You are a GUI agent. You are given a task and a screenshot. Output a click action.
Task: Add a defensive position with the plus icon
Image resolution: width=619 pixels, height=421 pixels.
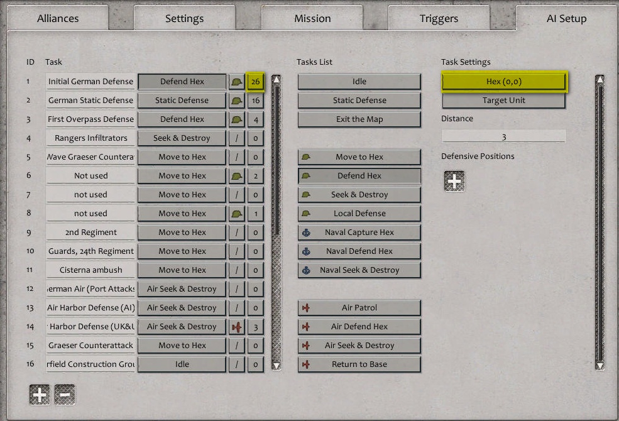point(454,181)
